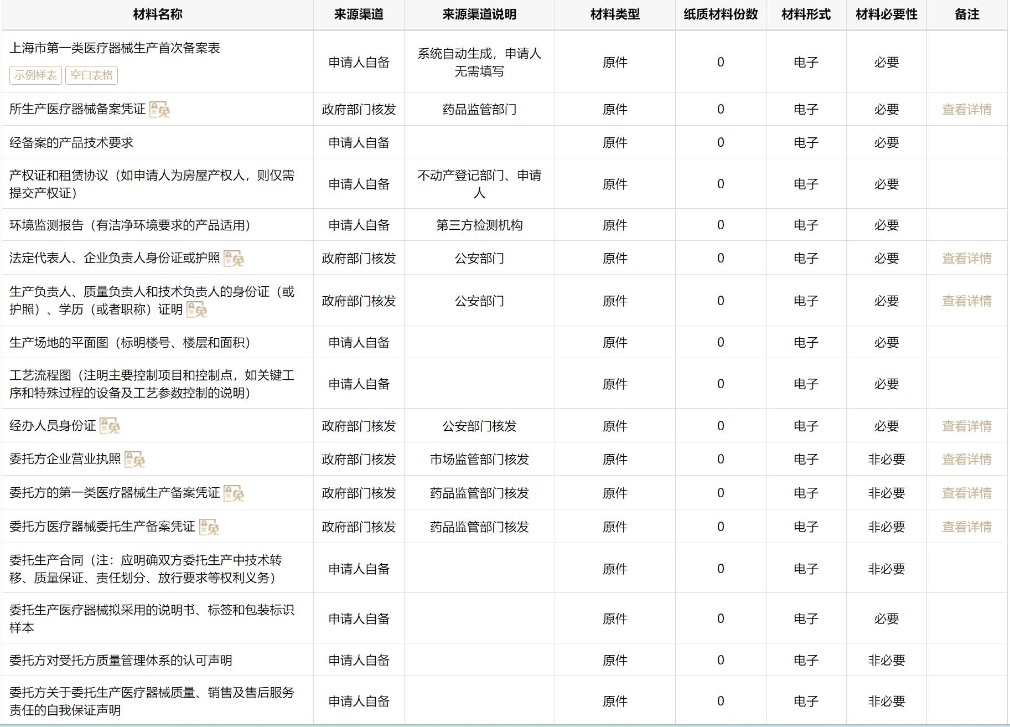This screenshot has height=727, width=1010.
Task: Click the 纸质材料份数 column header
Action: 721,15
